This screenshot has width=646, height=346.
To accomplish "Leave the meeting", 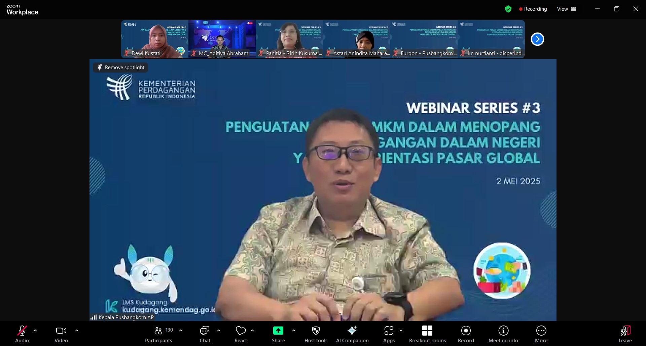I will pyautogui.click(x=625, y=334).
